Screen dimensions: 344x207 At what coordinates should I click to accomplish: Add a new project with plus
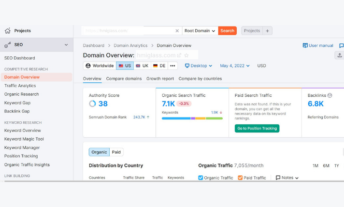pos(268,31)
